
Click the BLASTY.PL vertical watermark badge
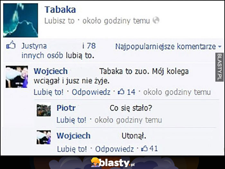(220, 67)
